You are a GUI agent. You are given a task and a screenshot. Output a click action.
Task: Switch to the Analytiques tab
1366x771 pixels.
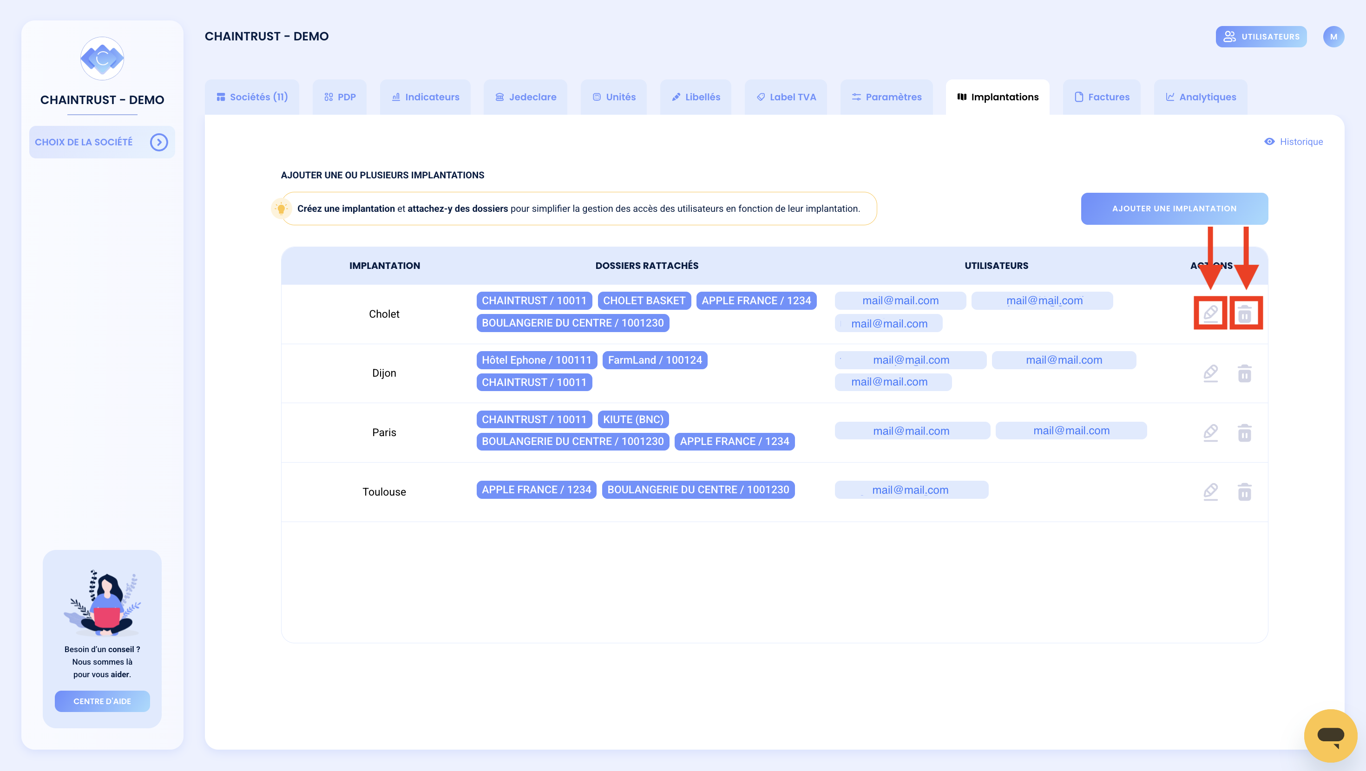[1201, 97]
